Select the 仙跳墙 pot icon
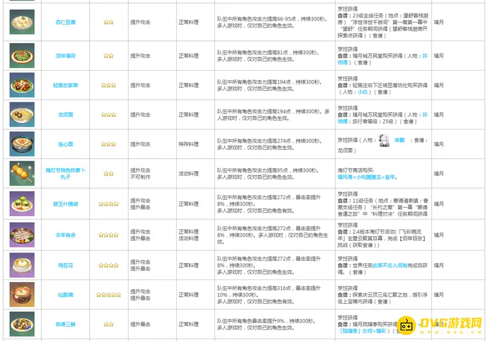Viewport: 488px width, 341px height. [x=22, y=295]
